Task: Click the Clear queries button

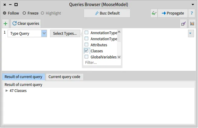Action: click(x=26, y=24)
